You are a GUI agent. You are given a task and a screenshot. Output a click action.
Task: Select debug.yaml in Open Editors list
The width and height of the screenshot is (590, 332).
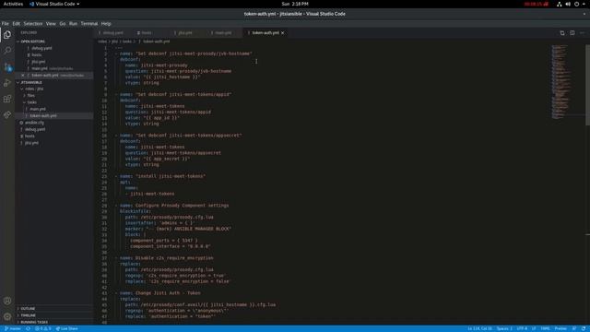click(x=54, y=48)
